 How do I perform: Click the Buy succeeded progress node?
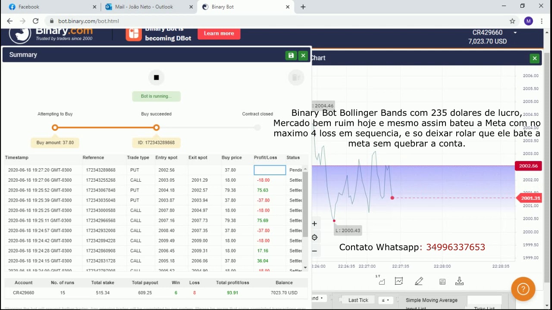click(156, 127)
